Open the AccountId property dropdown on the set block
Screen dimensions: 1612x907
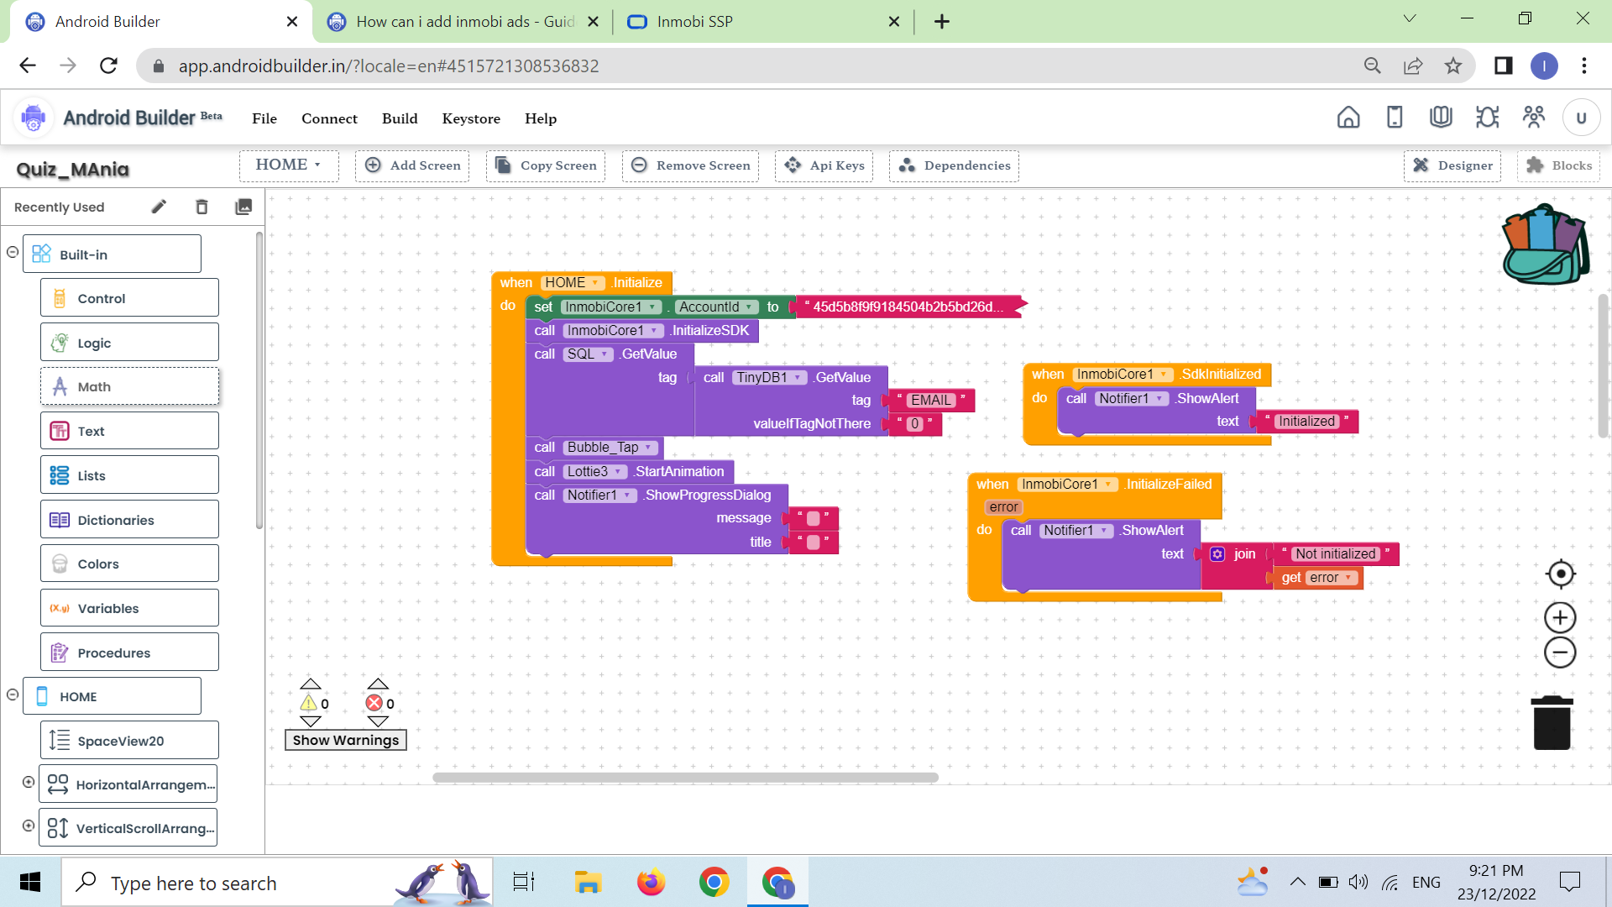coord(716,307)
